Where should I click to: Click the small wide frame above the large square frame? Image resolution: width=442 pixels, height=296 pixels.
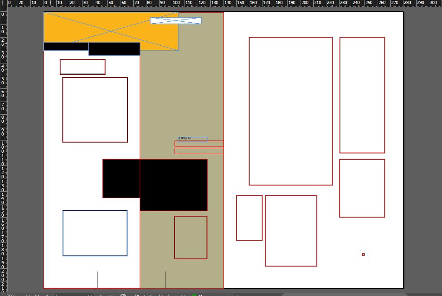pyautogui.click(x=83, y=67)
